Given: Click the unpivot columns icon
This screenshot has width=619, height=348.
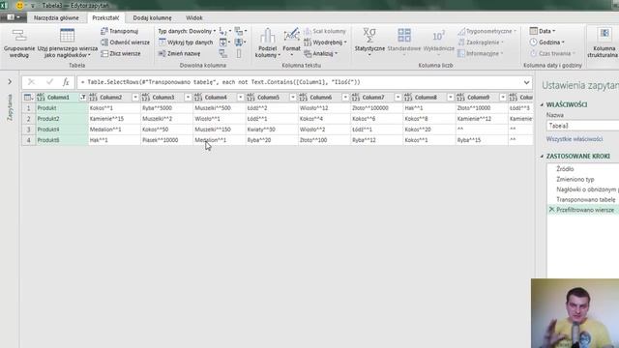Looking at the screenshot, I should pos(239,31).
